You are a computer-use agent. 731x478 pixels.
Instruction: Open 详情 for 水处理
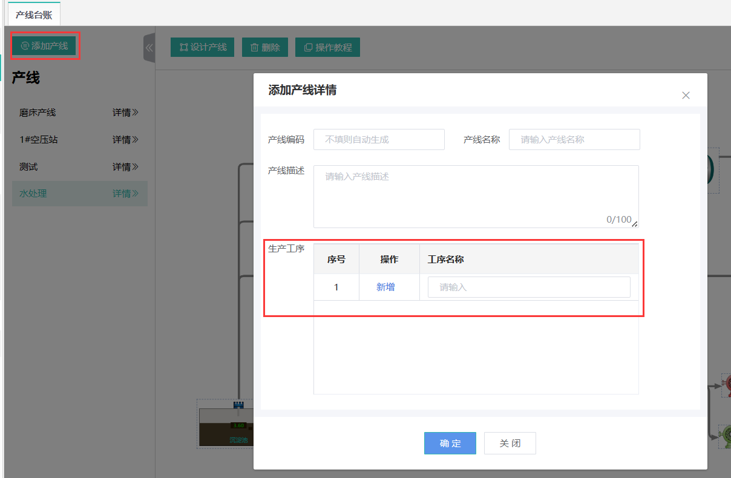pos(125,194)
